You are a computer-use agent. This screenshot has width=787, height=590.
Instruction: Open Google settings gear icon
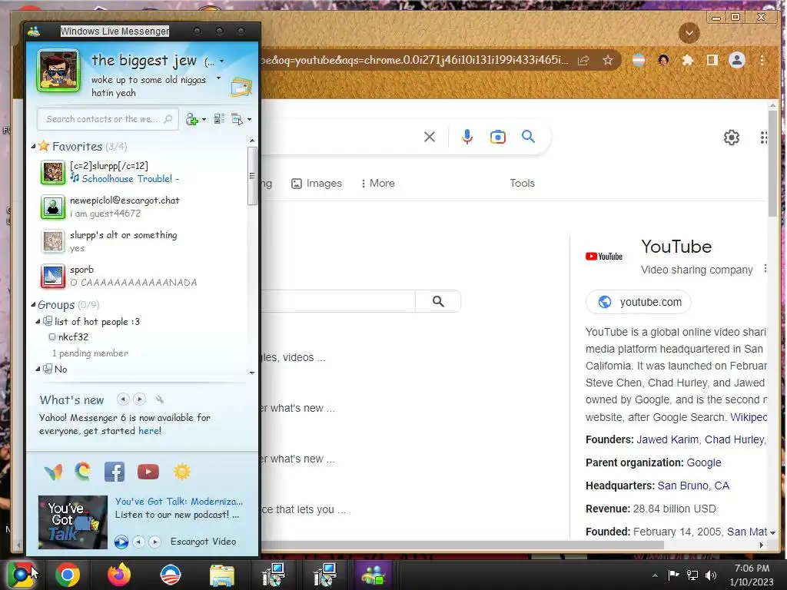click(732, 137)
